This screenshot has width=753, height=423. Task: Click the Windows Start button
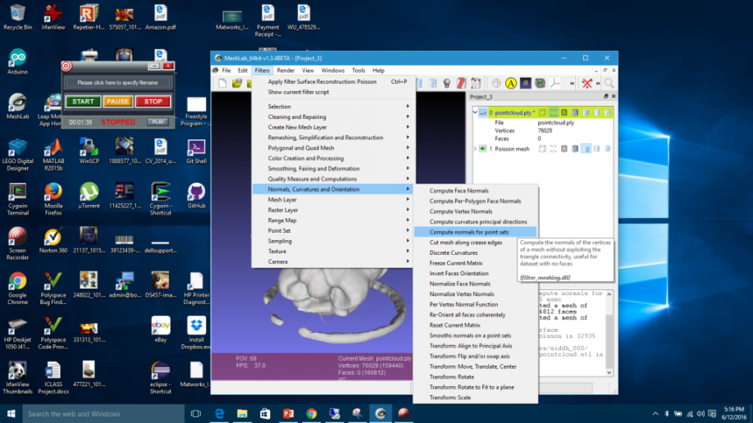11,413
